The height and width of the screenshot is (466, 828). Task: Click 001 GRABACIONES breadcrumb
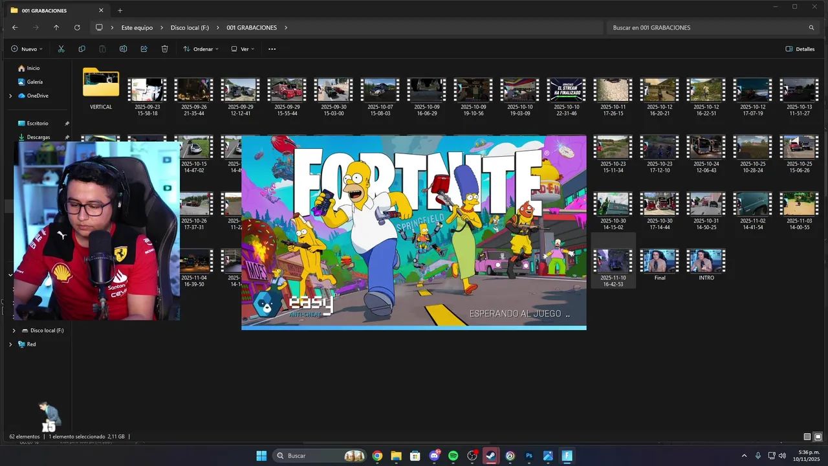tap(252, 28)
